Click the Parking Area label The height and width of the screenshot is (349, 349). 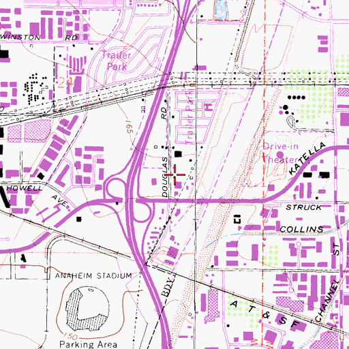(x=88, y=344)
